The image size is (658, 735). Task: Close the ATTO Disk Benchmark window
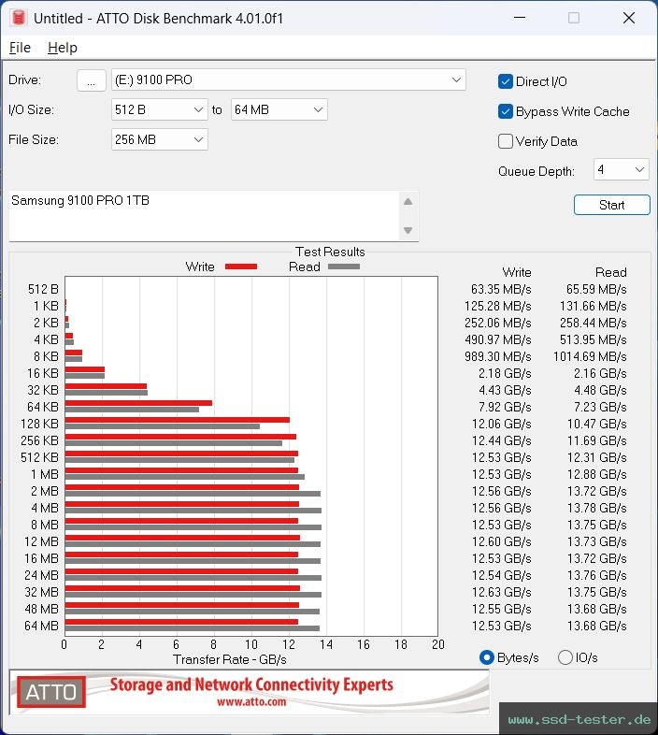(629, 18)
